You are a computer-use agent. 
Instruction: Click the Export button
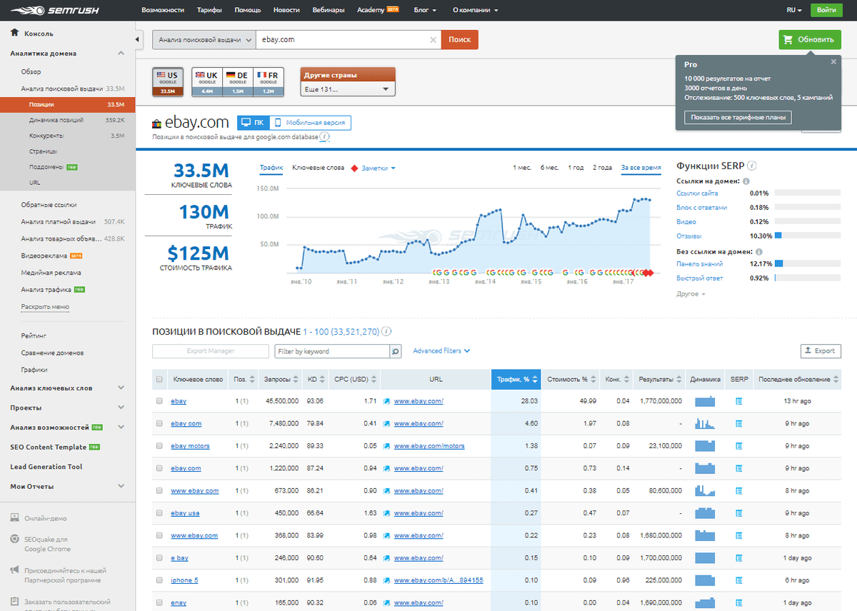[x=821, y=351]
